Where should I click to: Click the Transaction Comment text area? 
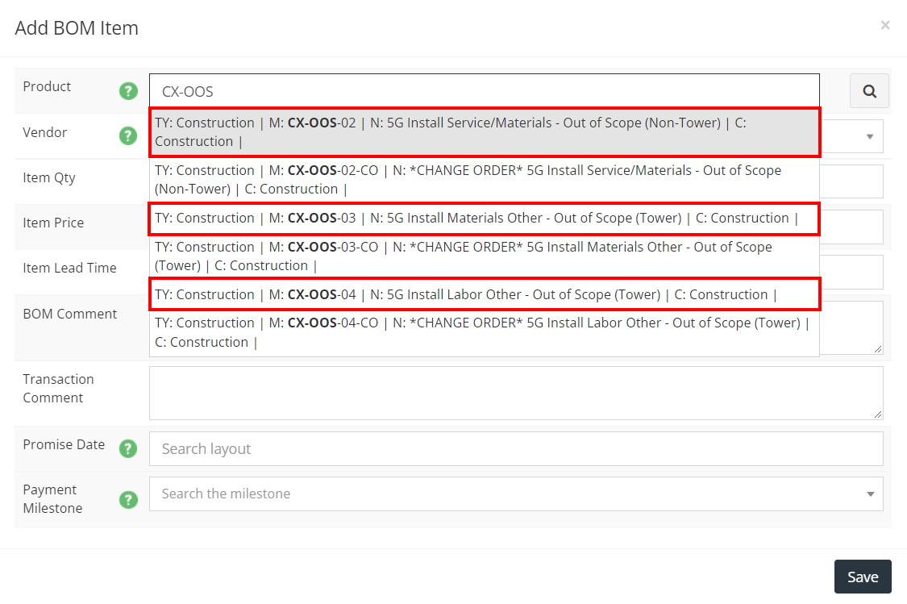[516, 394]
